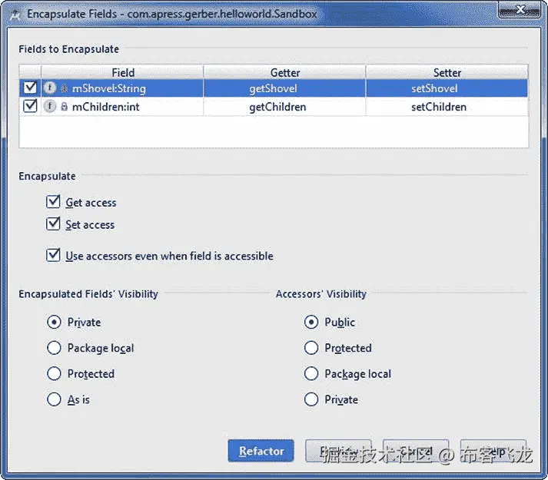Uncheck the mShovel:String row checkbox
548x480 pixels.
30,88
